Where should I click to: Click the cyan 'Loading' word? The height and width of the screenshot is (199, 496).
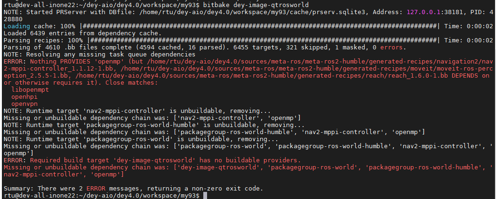pos(17,26)
